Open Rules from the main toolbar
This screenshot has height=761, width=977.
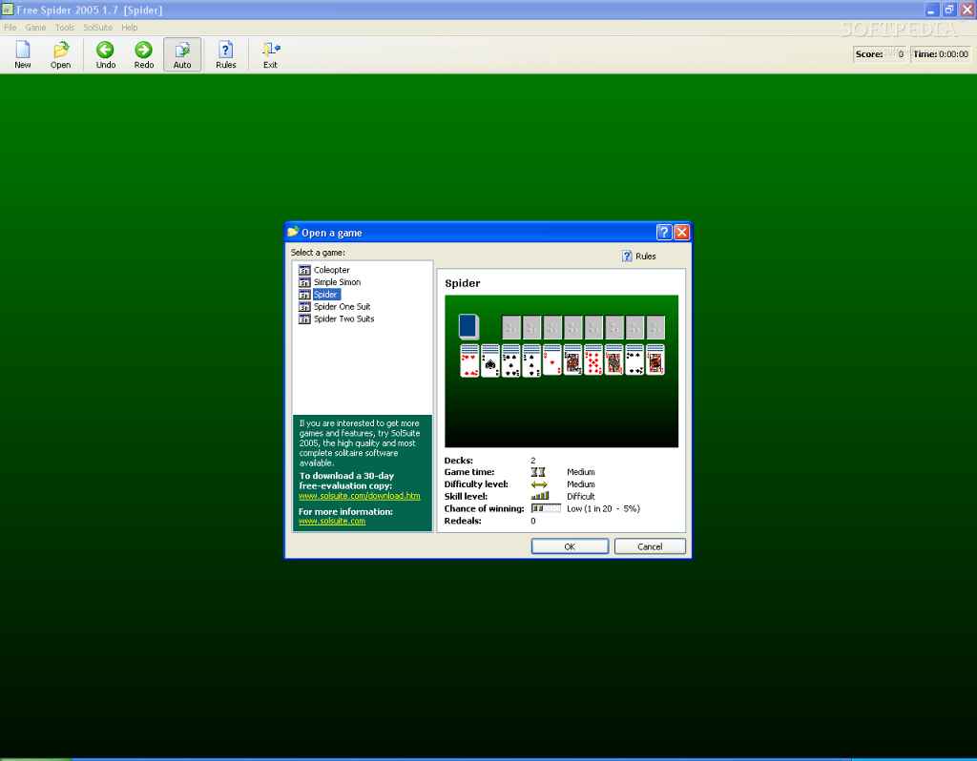point(225,54)
